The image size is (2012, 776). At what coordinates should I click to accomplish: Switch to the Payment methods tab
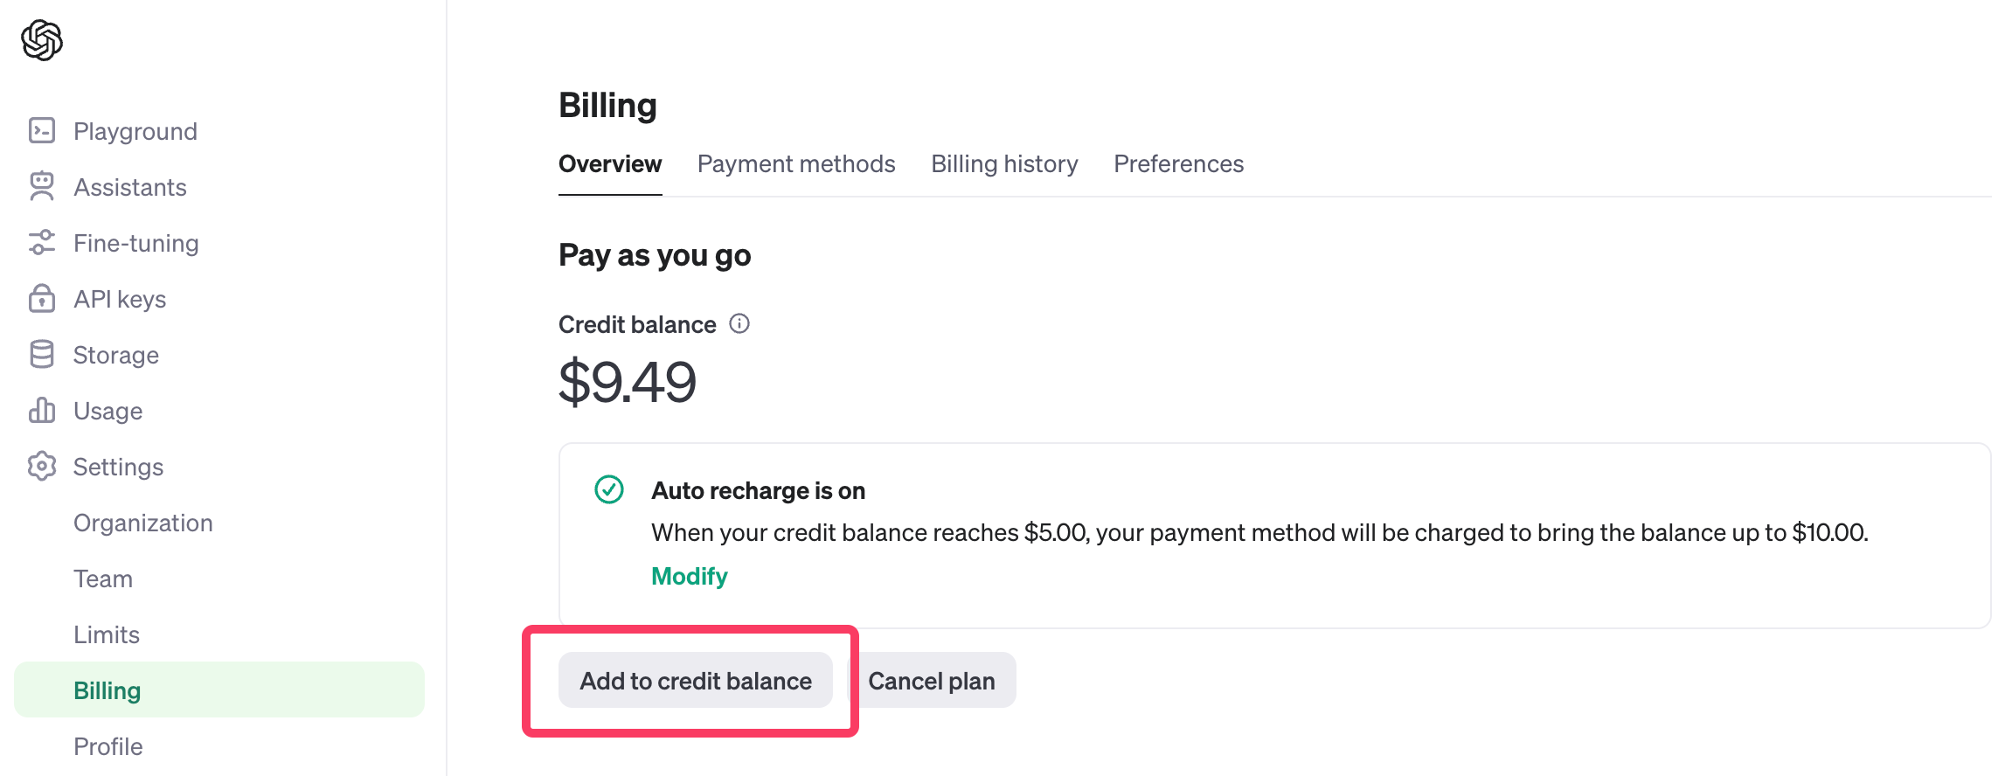pos(796,164)
